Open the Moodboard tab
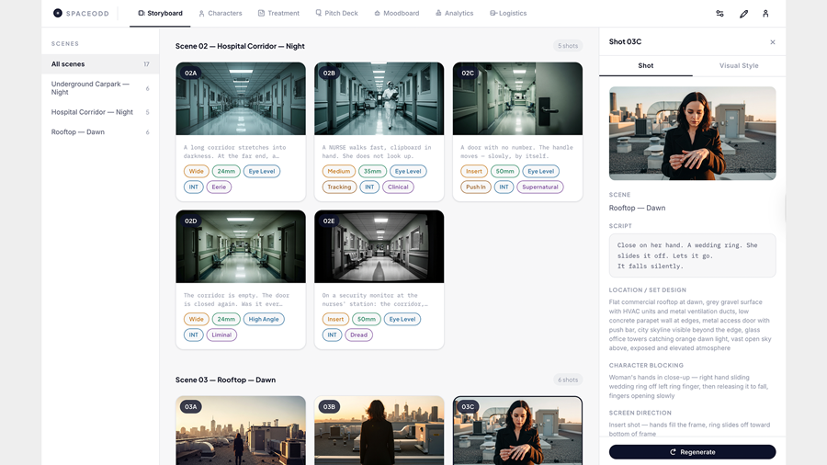 (397, 13)
